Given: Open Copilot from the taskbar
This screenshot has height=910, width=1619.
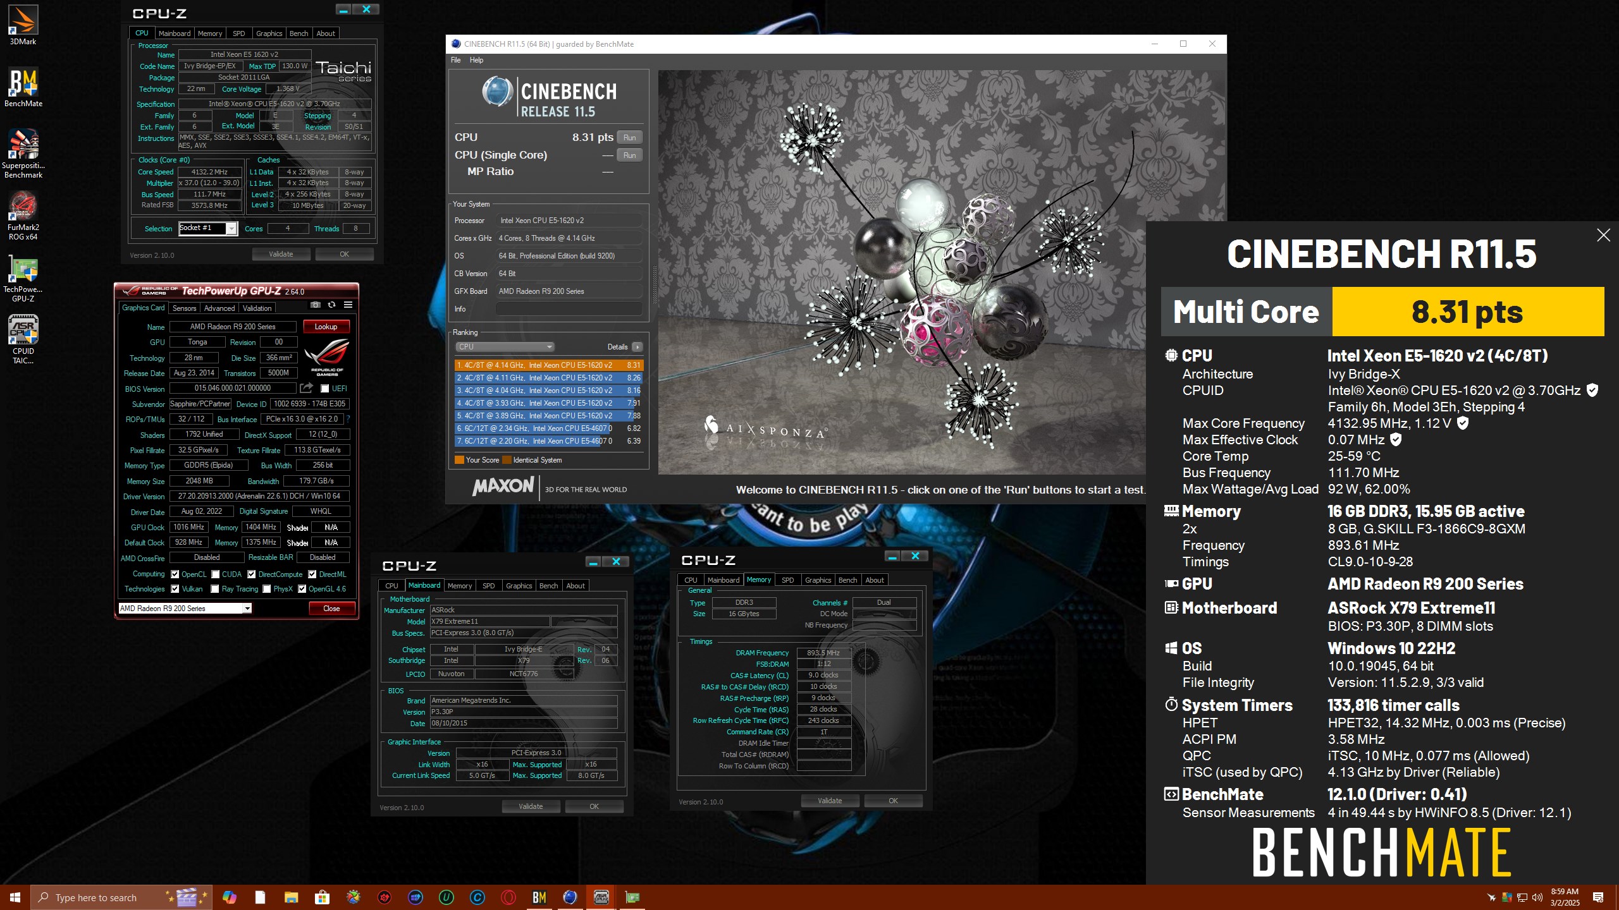Looking at the screenshot, I should click(x=229, y=897).
